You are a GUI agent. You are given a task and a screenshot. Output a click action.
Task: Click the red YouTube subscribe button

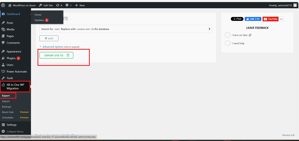click(x=271, y=19)
